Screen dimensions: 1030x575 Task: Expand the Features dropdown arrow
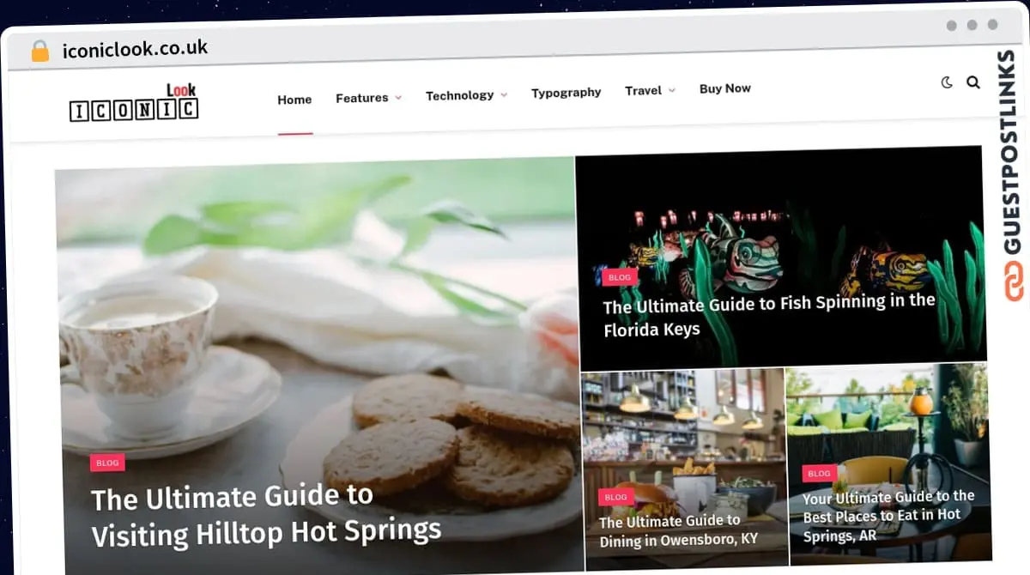tap(398, 98)
